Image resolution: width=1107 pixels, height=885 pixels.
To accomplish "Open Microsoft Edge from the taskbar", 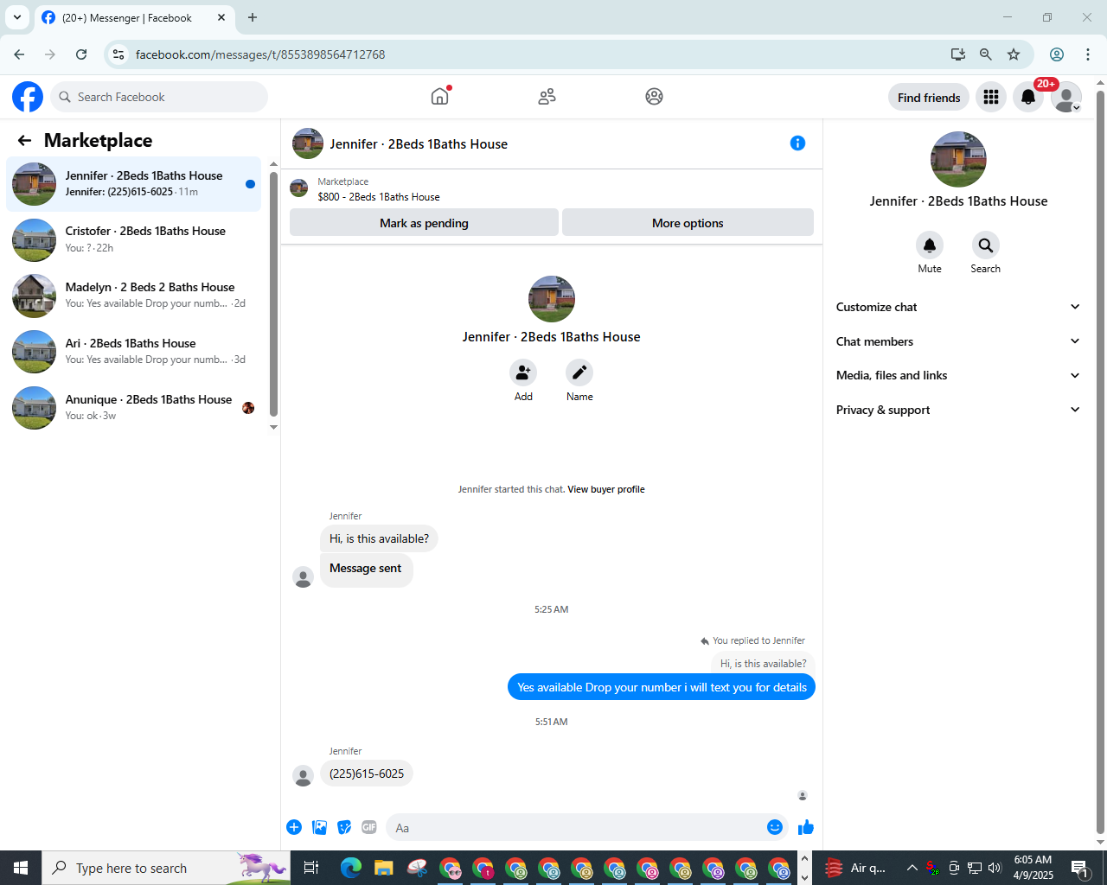I will tap(350, 868).
